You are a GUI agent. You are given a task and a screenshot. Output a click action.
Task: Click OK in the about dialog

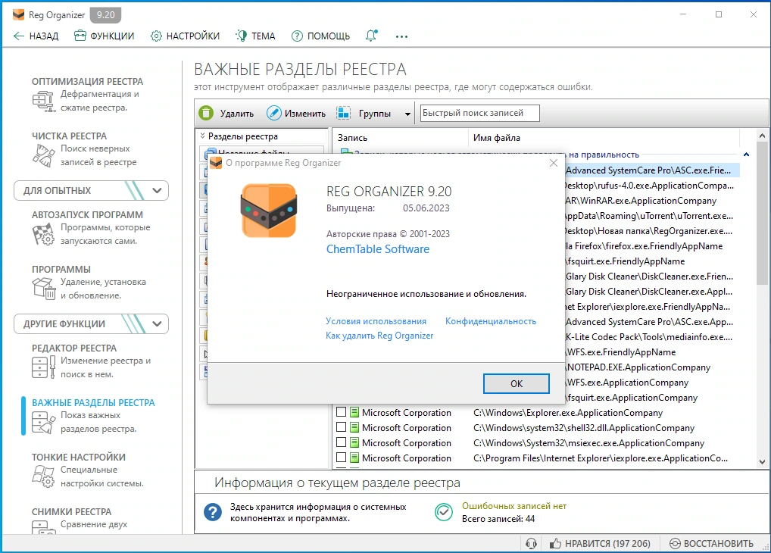tap(517, 383)
